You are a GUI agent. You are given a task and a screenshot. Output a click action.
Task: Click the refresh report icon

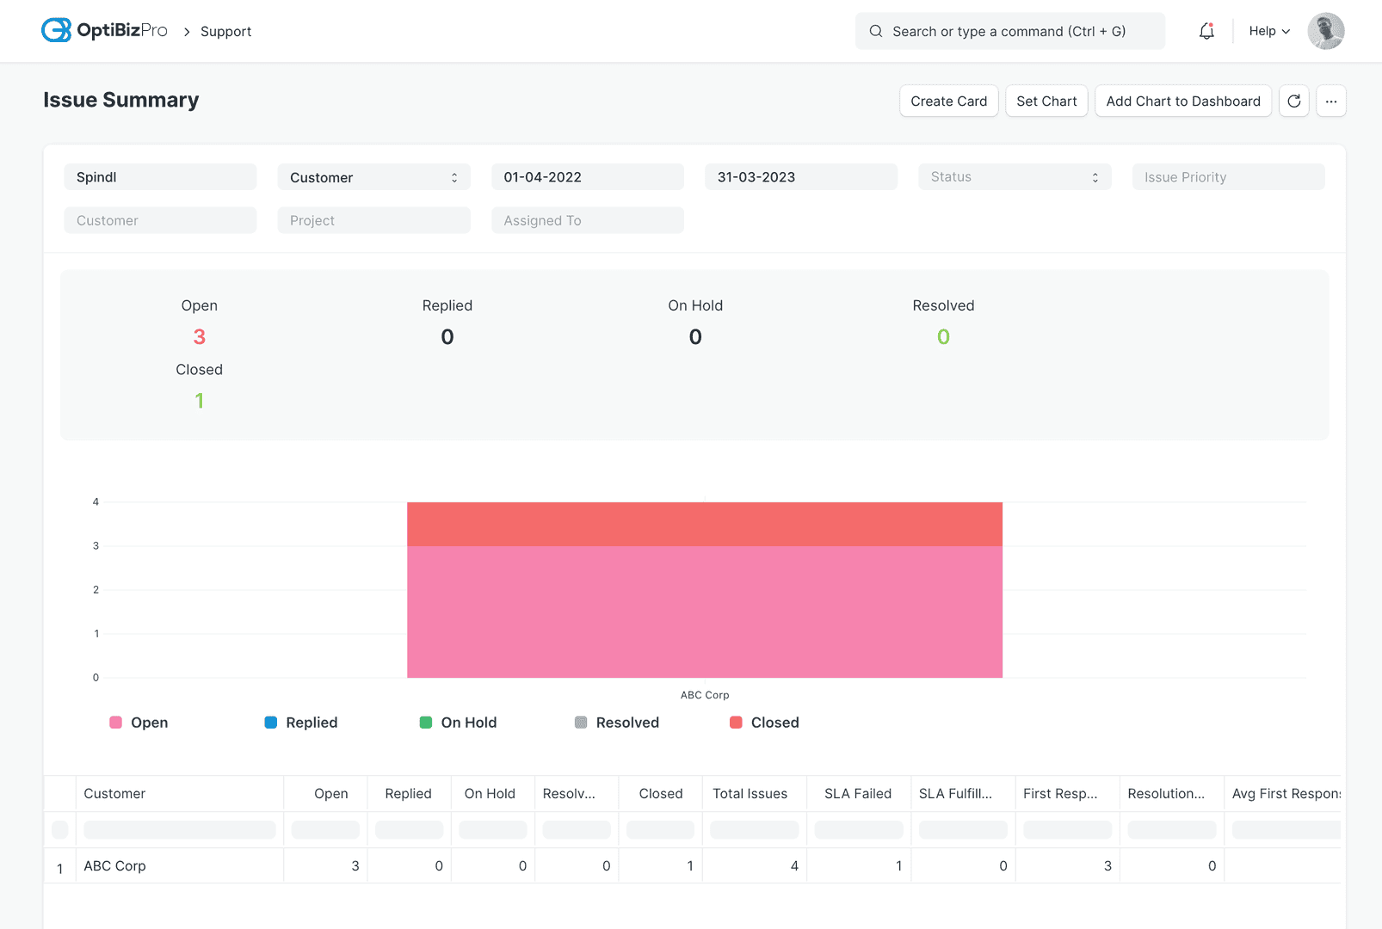pos(1293,102)
